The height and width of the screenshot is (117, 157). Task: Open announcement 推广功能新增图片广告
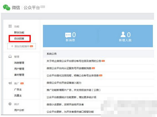tap(73, 90)
